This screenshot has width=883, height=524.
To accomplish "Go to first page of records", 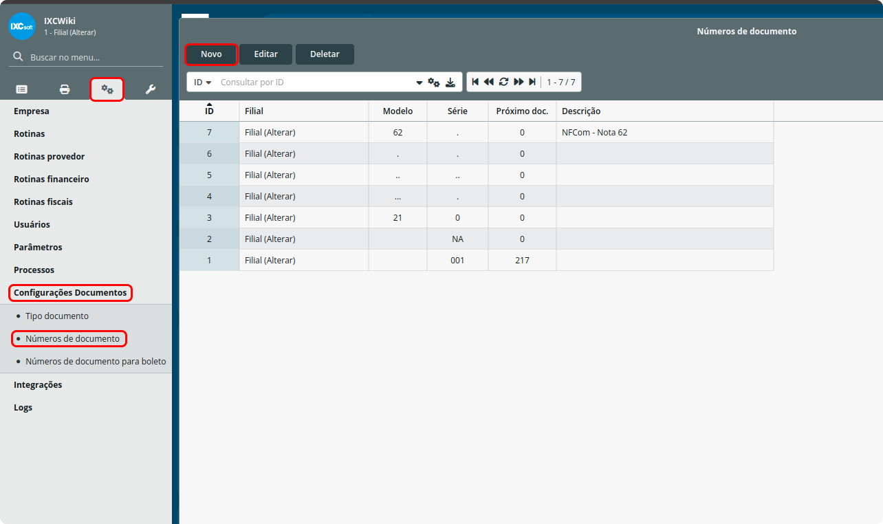I will [475, 82].
